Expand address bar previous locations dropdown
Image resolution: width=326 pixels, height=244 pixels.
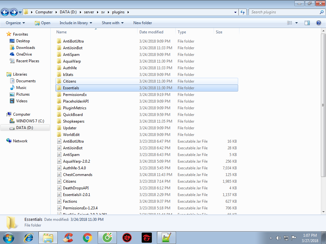point(235,12)
